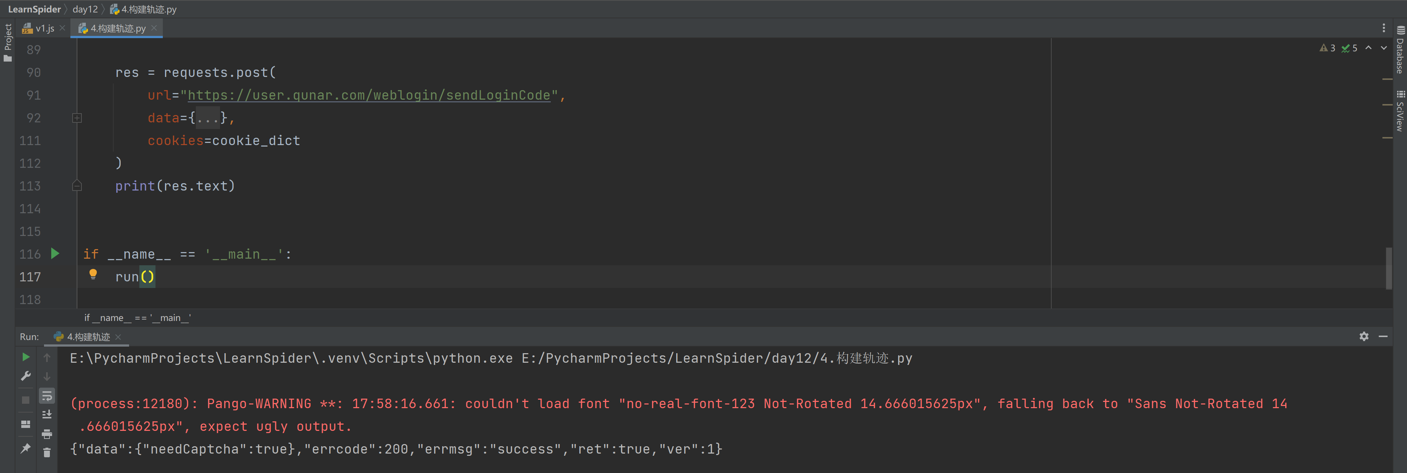Toggle soft-wrap in console output
Screen dimensions: 1407x473
click(47, 396)
